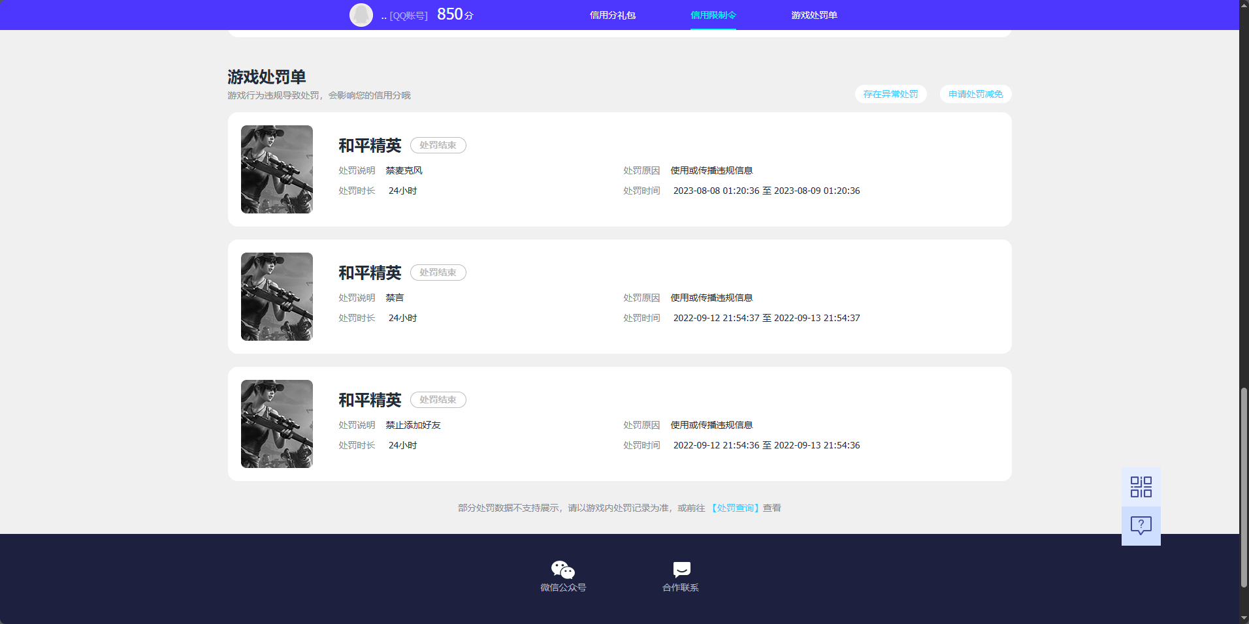Image resolution: width=1249 pixels, height=624 pixels.
Task: Click the [QQ账号] label
Action: tap(408, 16)
